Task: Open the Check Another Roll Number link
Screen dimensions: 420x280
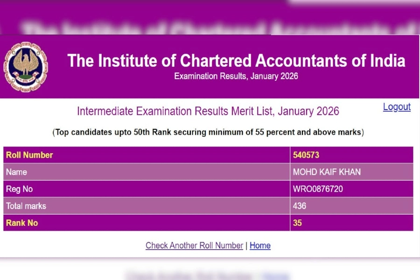Action: click(x=194, y=245)
